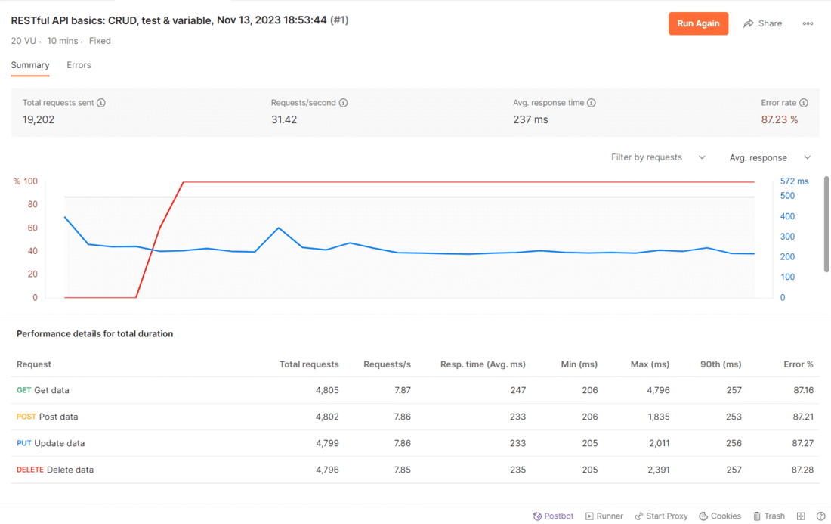The image size is (831, 524).
Task: Click info icon next to Requests/second
Action: tap(343, 103)
